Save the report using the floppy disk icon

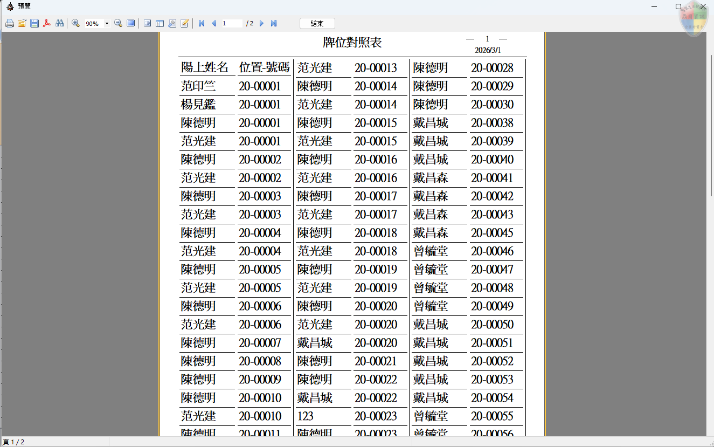coord(34,23)
